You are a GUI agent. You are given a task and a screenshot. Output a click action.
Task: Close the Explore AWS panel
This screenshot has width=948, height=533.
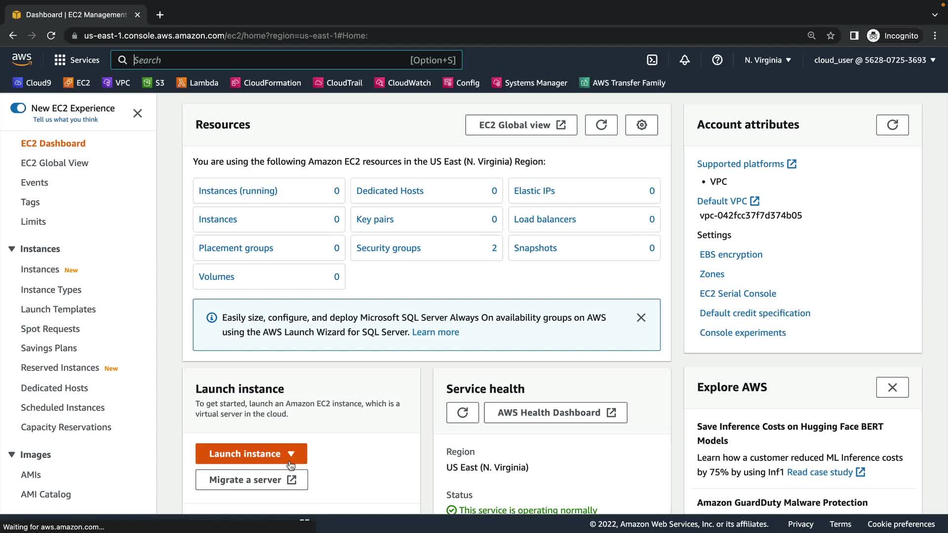pos(892,387)
